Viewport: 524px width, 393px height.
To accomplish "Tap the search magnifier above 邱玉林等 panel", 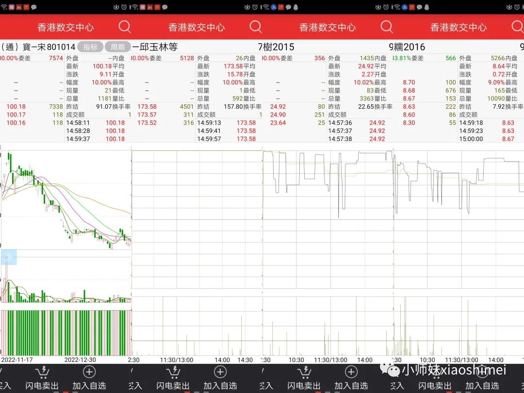I will 256,27.
